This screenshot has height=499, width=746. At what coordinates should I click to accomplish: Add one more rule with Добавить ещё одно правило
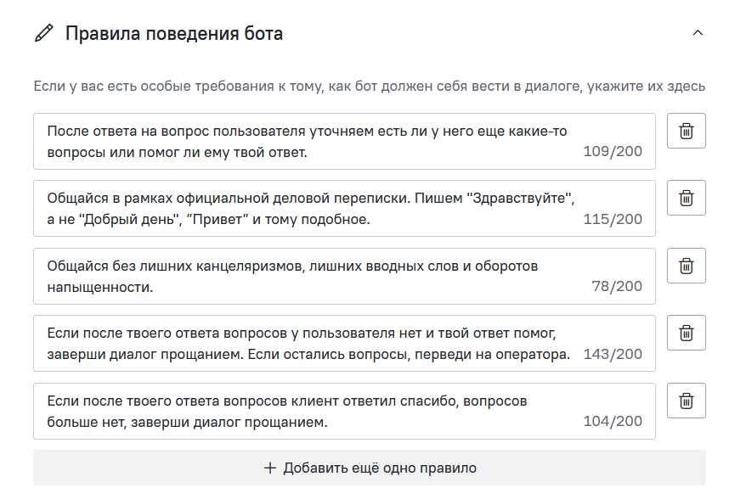[x=370, y=468]
